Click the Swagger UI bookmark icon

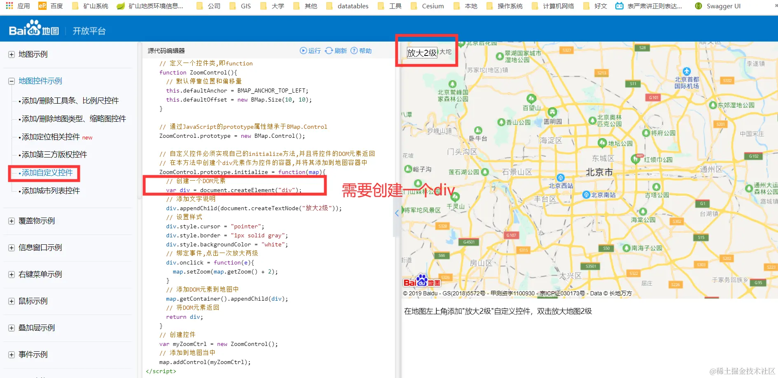[698, 6]
